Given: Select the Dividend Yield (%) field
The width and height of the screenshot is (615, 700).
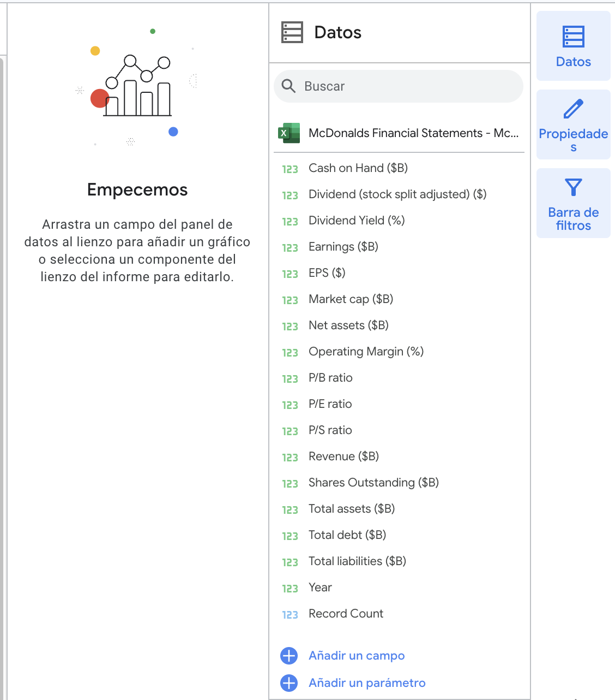Looking at the screenshot, I should (357, 221).
